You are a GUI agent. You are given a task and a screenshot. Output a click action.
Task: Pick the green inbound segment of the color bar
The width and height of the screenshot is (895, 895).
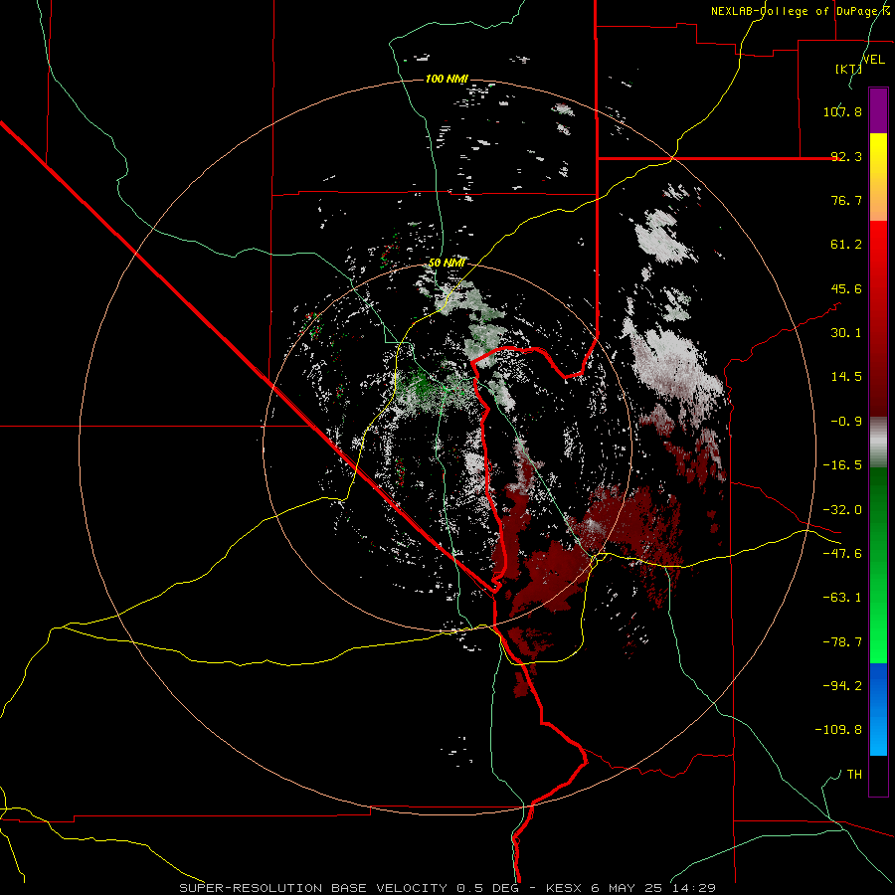[878, 565]
